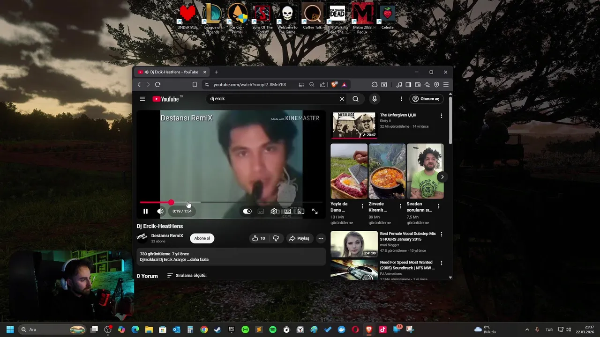The height and width of the screenshot is (337, 600).
Task: Start voice search with microphone icon
Action: tap(374, 99)
